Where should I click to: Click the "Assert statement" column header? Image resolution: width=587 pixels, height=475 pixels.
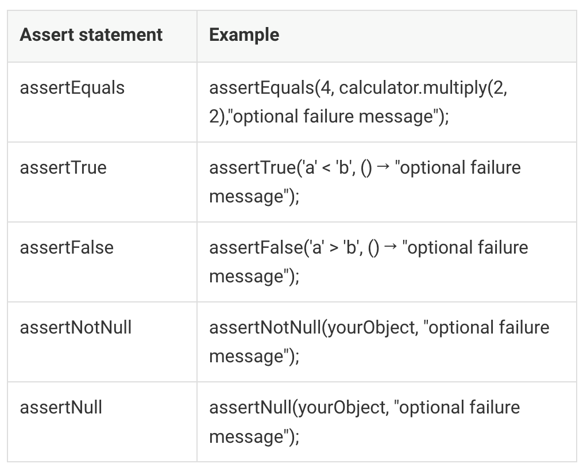click(91, 35)
